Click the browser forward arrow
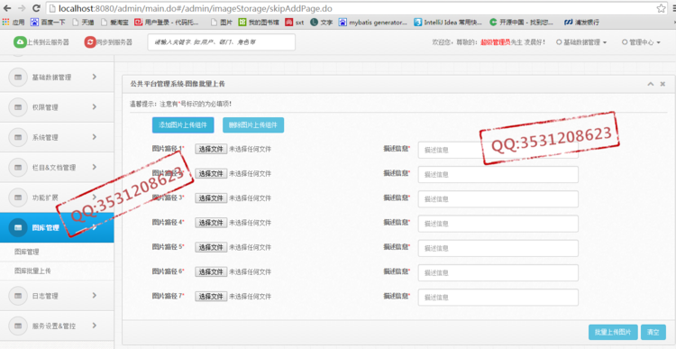The height and width of the screenshot is (349, 676). click(22, 8)
